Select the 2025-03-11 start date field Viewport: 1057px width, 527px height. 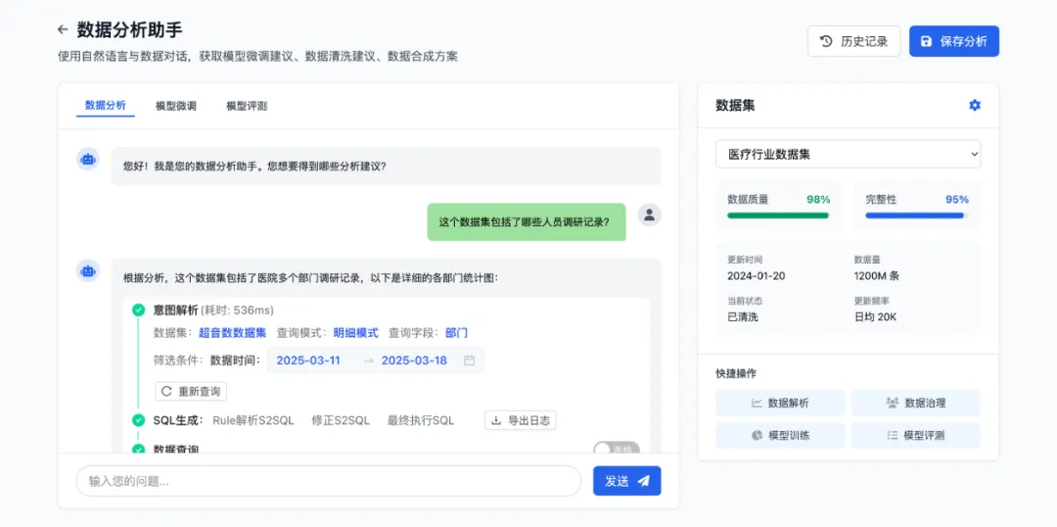tap(308, 360)
